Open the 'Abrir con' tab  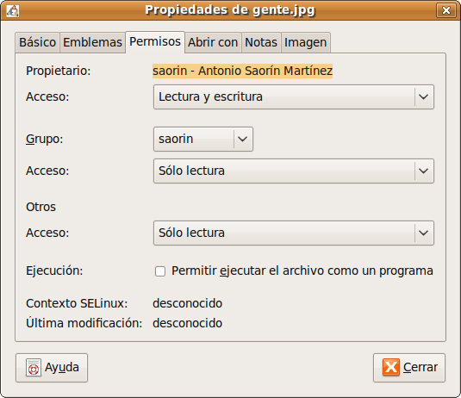point(213,42)
